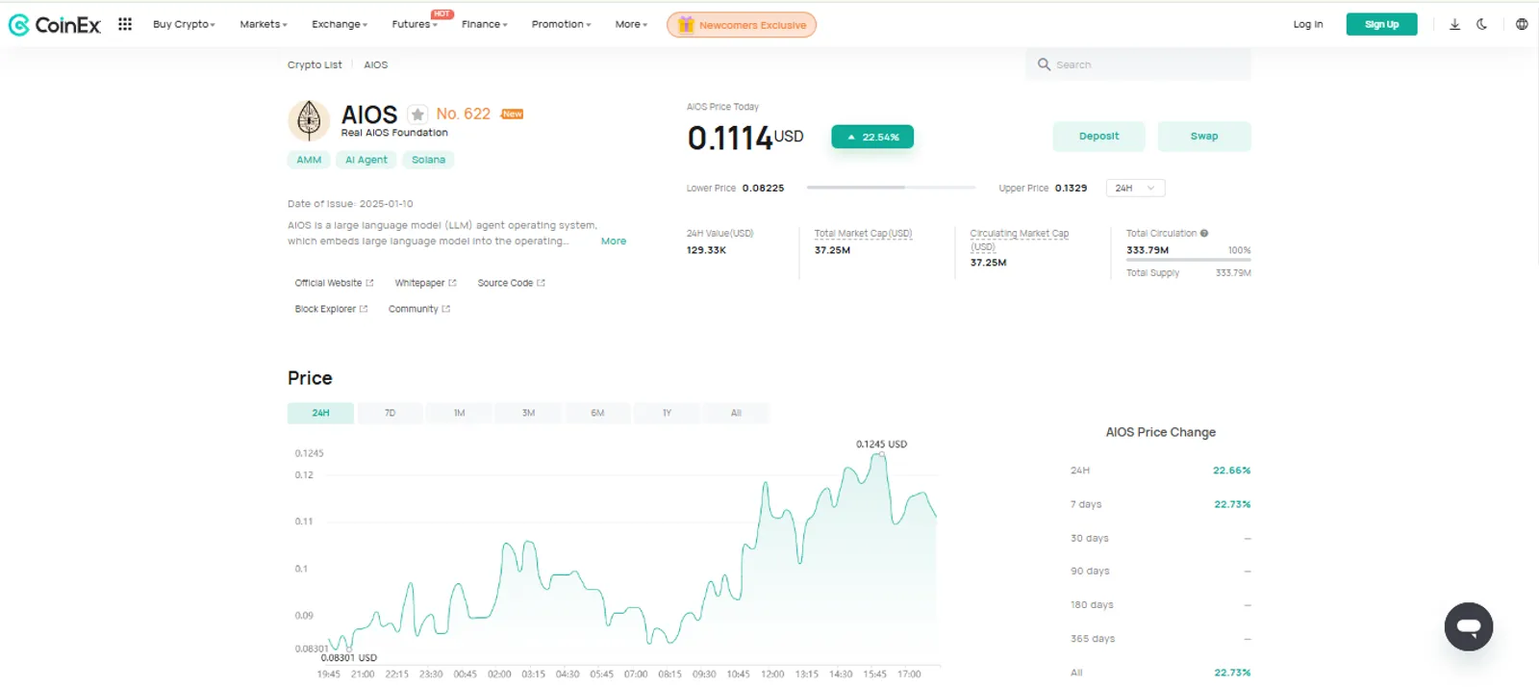The width and height of the screenshot is (1539, 687).
Task: Open the Community link
Action: [418, 309]
